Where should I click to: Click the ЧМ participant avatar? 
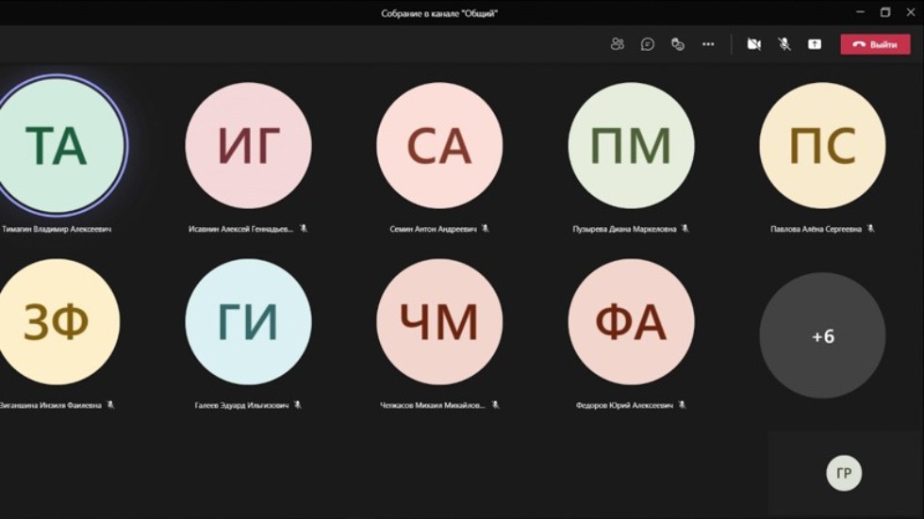click(439, 322)
